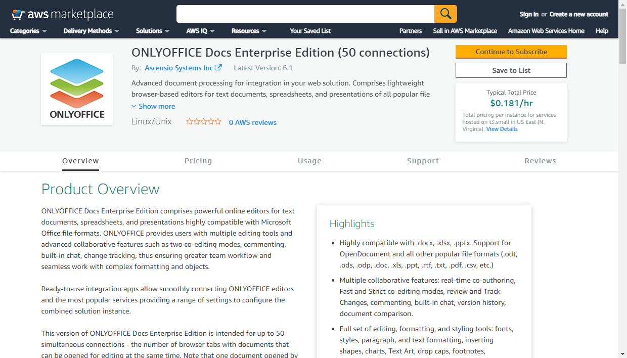Open the View Details pricing link
Image resolution: width=627 pixels, height=358 pixels.
coord(502,129)
